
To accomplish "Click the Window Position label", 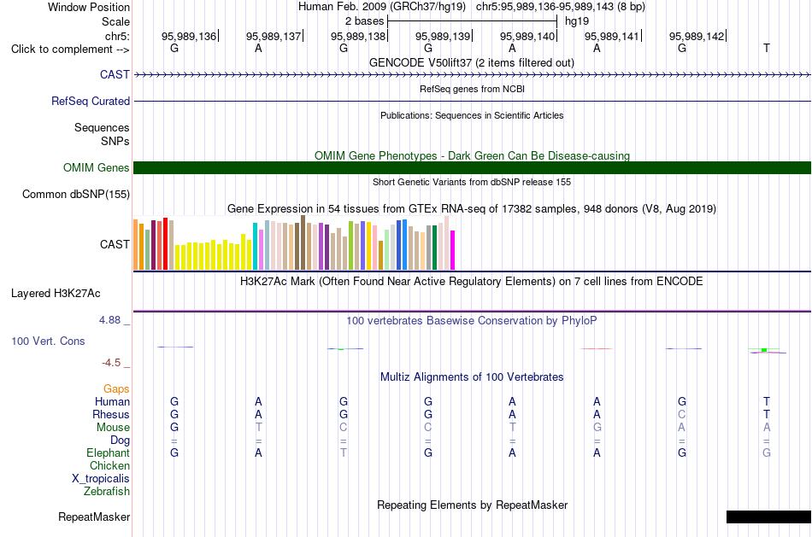I will [89, 7].
